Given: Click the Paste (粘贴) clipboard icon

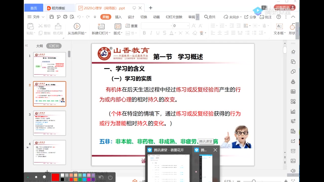Looking at the screenshot, I should 30,26.
